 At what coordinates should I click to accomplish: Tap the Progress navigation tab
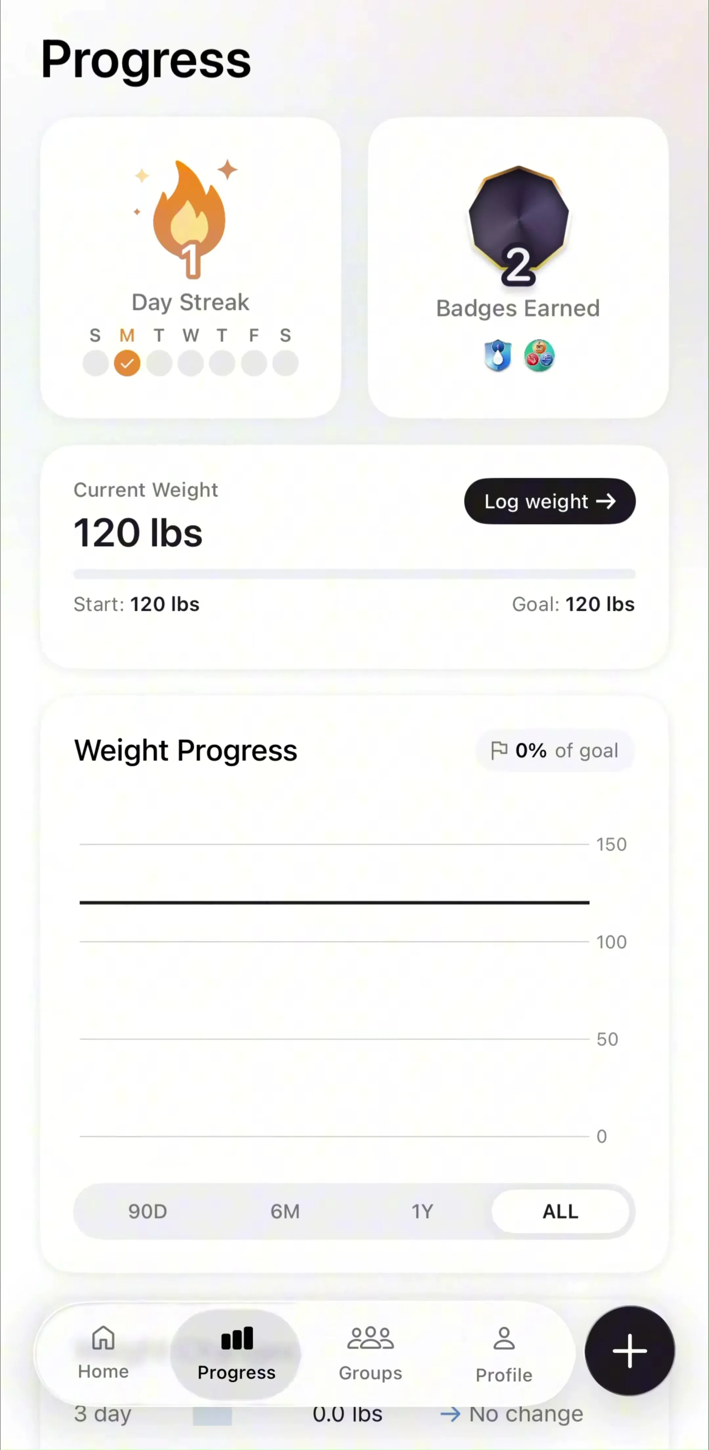pyautogui.click(x=236, y=1354)
